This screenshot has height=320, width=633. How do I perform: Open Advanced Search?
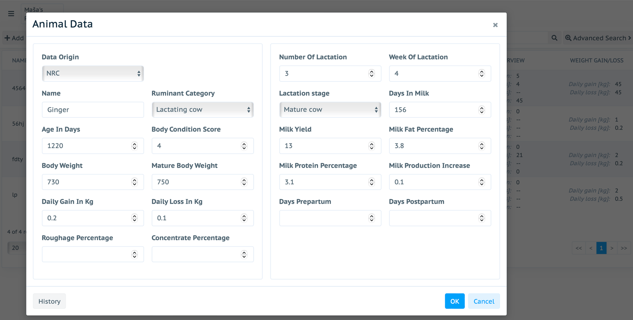click(598, 38)
